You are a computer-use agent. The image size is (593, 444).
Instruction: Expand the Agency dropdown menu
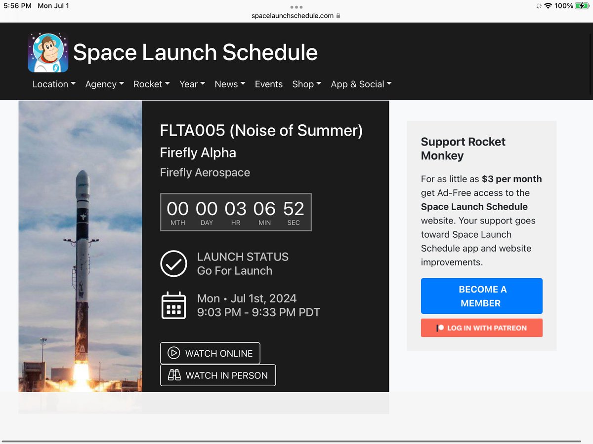[105, 84]
